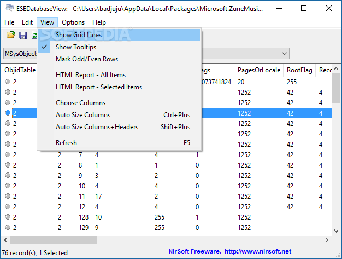Click the row icon of the row with 7

coord(8,154)
